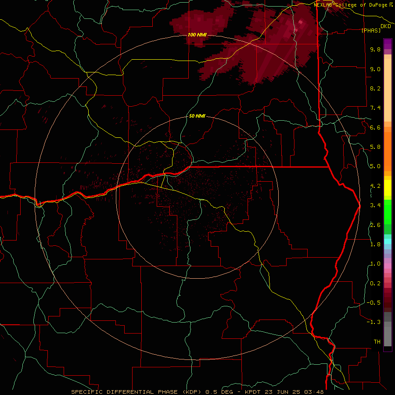Select the 9.0 legend value
395x395 pixels.
point(375,69)
